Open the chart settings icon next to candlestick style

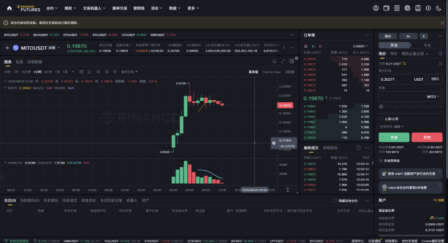tap(107, 72)
